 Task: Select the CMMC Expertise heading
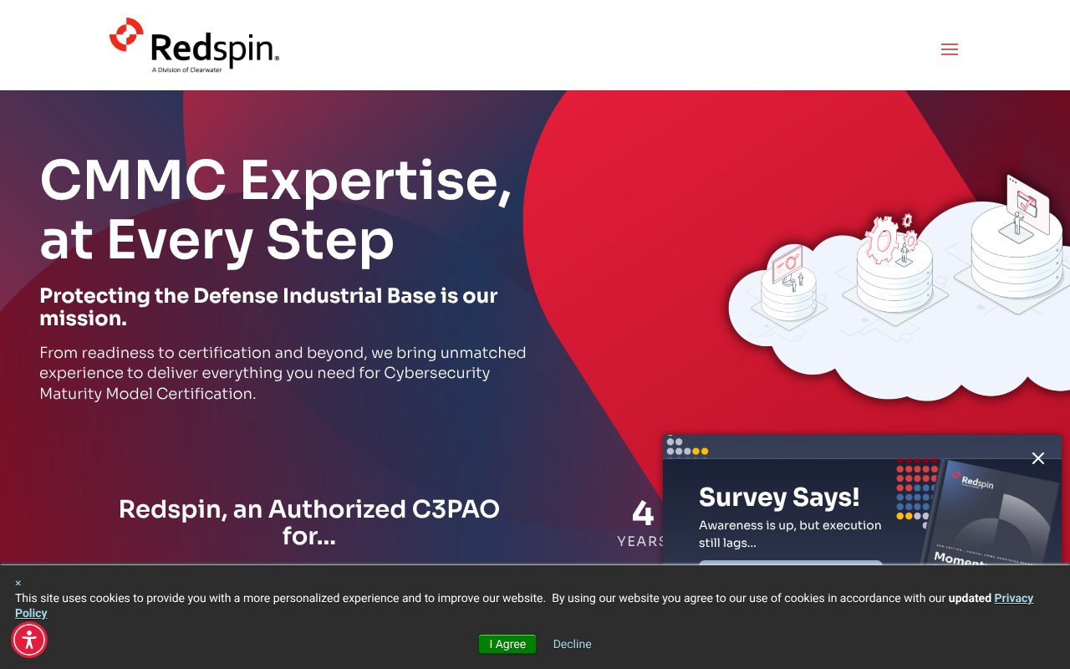[276, 209]
